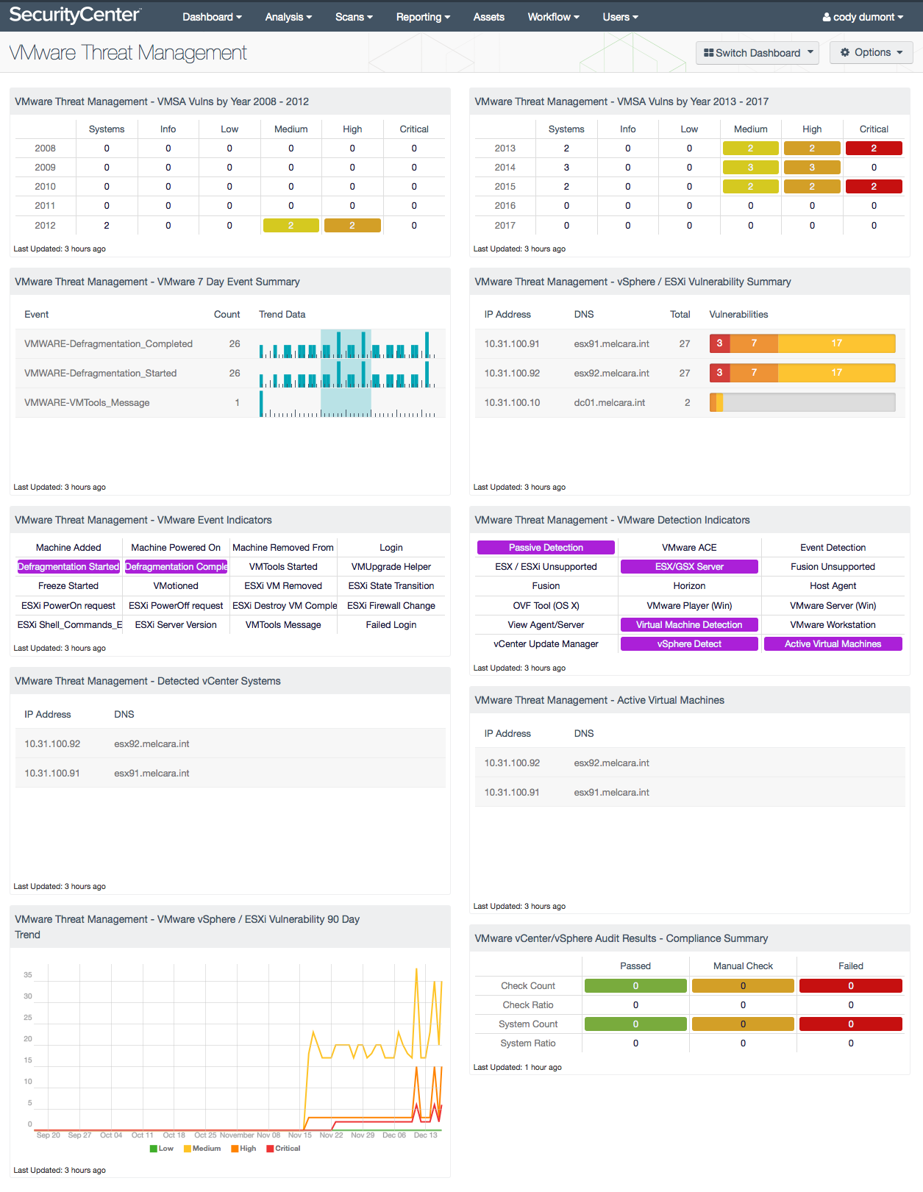The width and height of the screenshot is (923, 1192).
Task: Select 10.31.100.92 in Active Virtual Machines
Action: pos(512,763)
